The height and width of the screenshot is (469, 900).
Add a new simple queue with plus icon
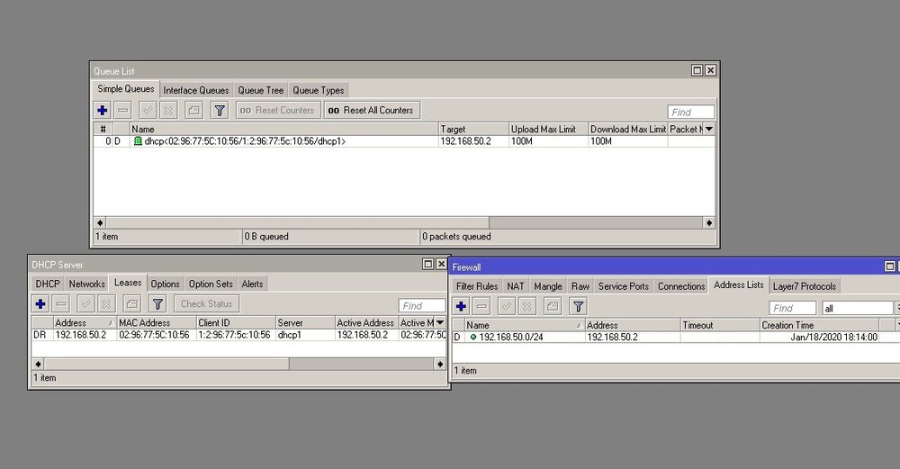103,111
